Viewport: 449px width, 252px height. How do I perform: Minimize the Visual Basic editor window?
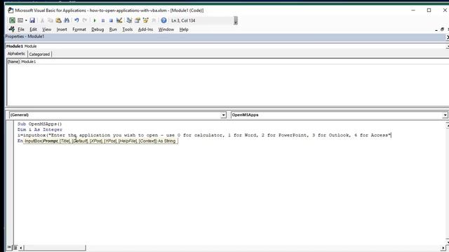coord(413,10)
